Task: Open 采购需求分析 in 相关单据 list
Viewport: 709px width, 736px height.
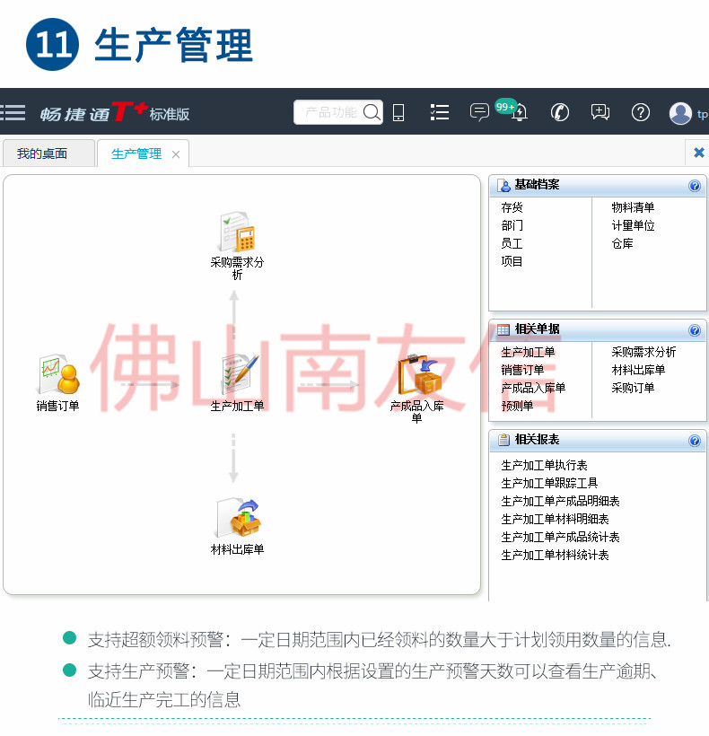Action: [643, 352]
